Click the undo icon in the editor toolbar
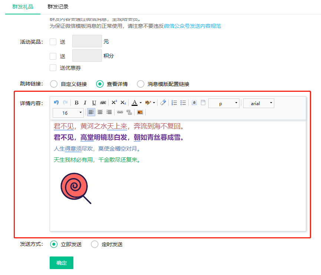This screenshot has height=275, width=321. (x=56, y=103)
